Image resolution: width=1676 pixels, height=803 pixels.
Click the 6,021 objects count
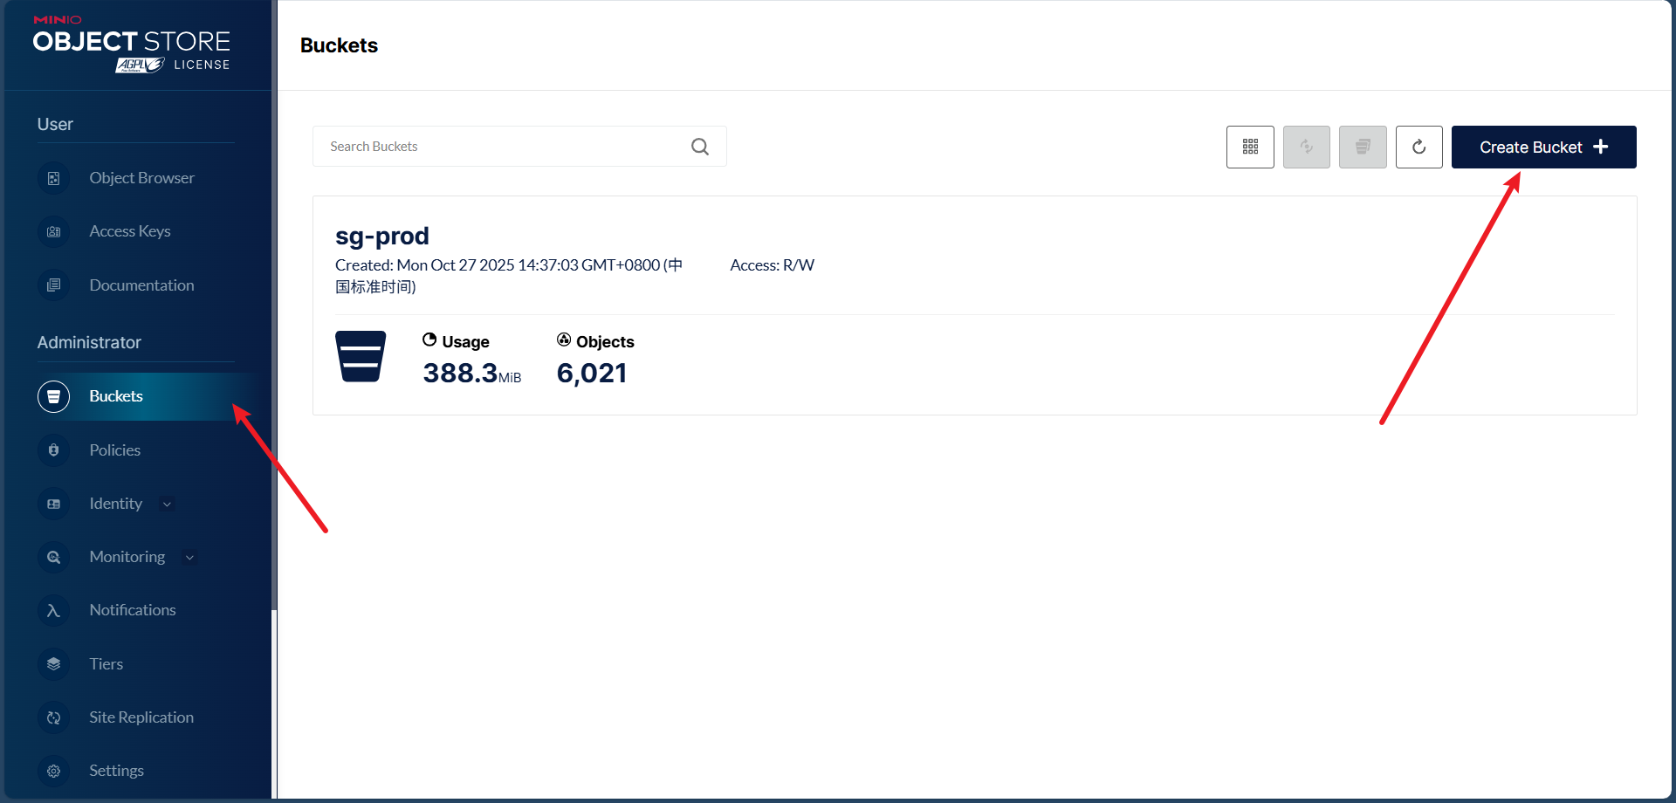[x=592, y=374]
